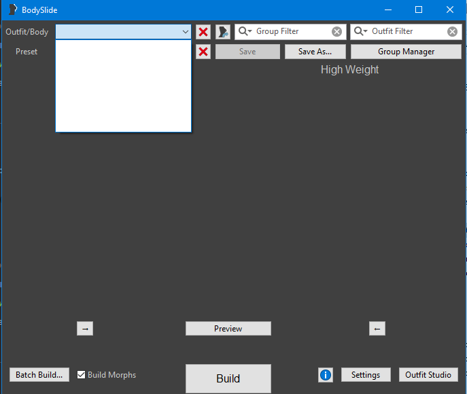Image resolution: width=467 pixels, height=394 pixels.
Task: Clear the Group Filter with its X icon
Action: pyautogui.click(x=336, y=32)
